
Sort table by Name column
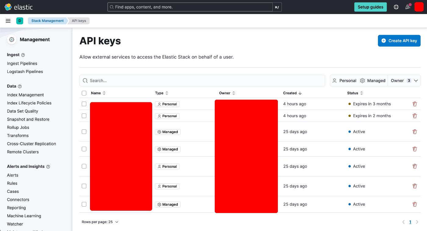point(98,93)
